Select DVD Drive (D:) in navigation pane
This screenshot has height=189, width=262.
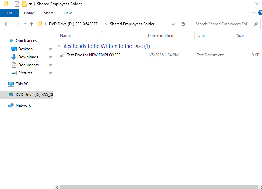[34, 95]
